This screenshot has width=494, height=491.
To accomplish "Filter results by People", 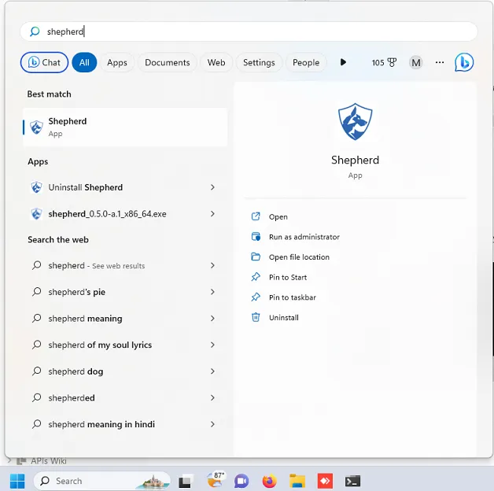I will [x=306, y=62].
